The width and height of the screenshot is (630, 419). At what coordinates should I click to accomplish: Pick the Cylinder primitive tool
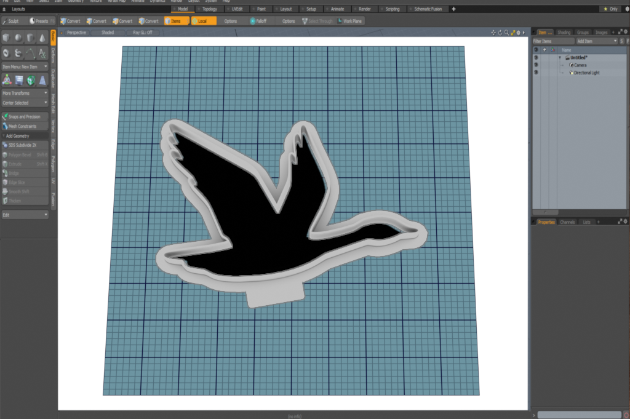coord(30,39)
